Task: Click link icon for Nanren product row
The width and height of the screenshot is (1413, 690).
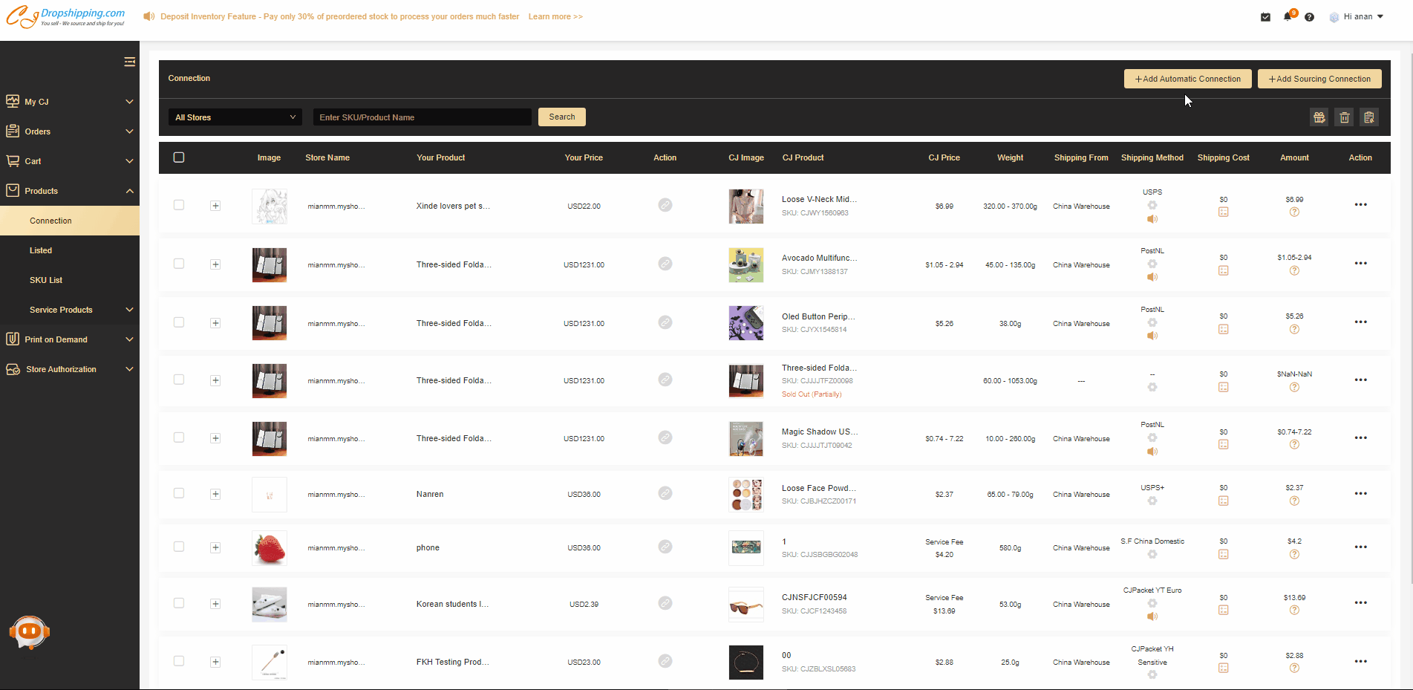Action: point(665,493)
